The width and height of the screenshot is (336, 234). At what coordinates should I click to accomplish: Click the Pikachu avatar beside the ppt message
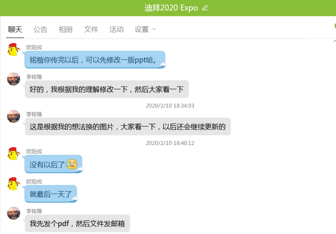(13, 49)
